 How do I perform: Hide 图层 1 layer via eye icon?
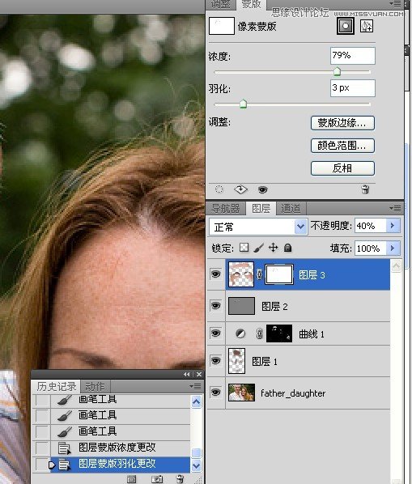(216, 360)
